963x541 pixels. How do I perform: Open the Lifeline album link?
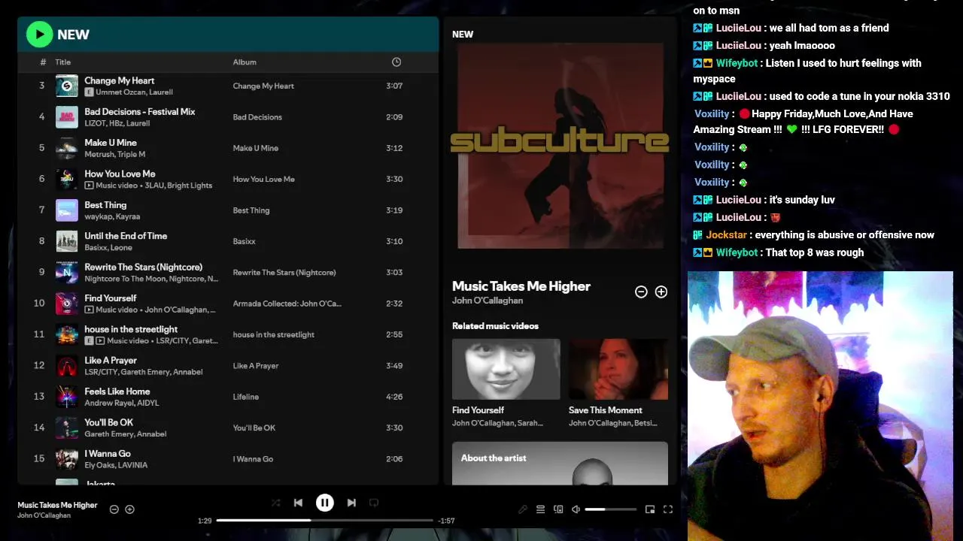click(246, 397)
